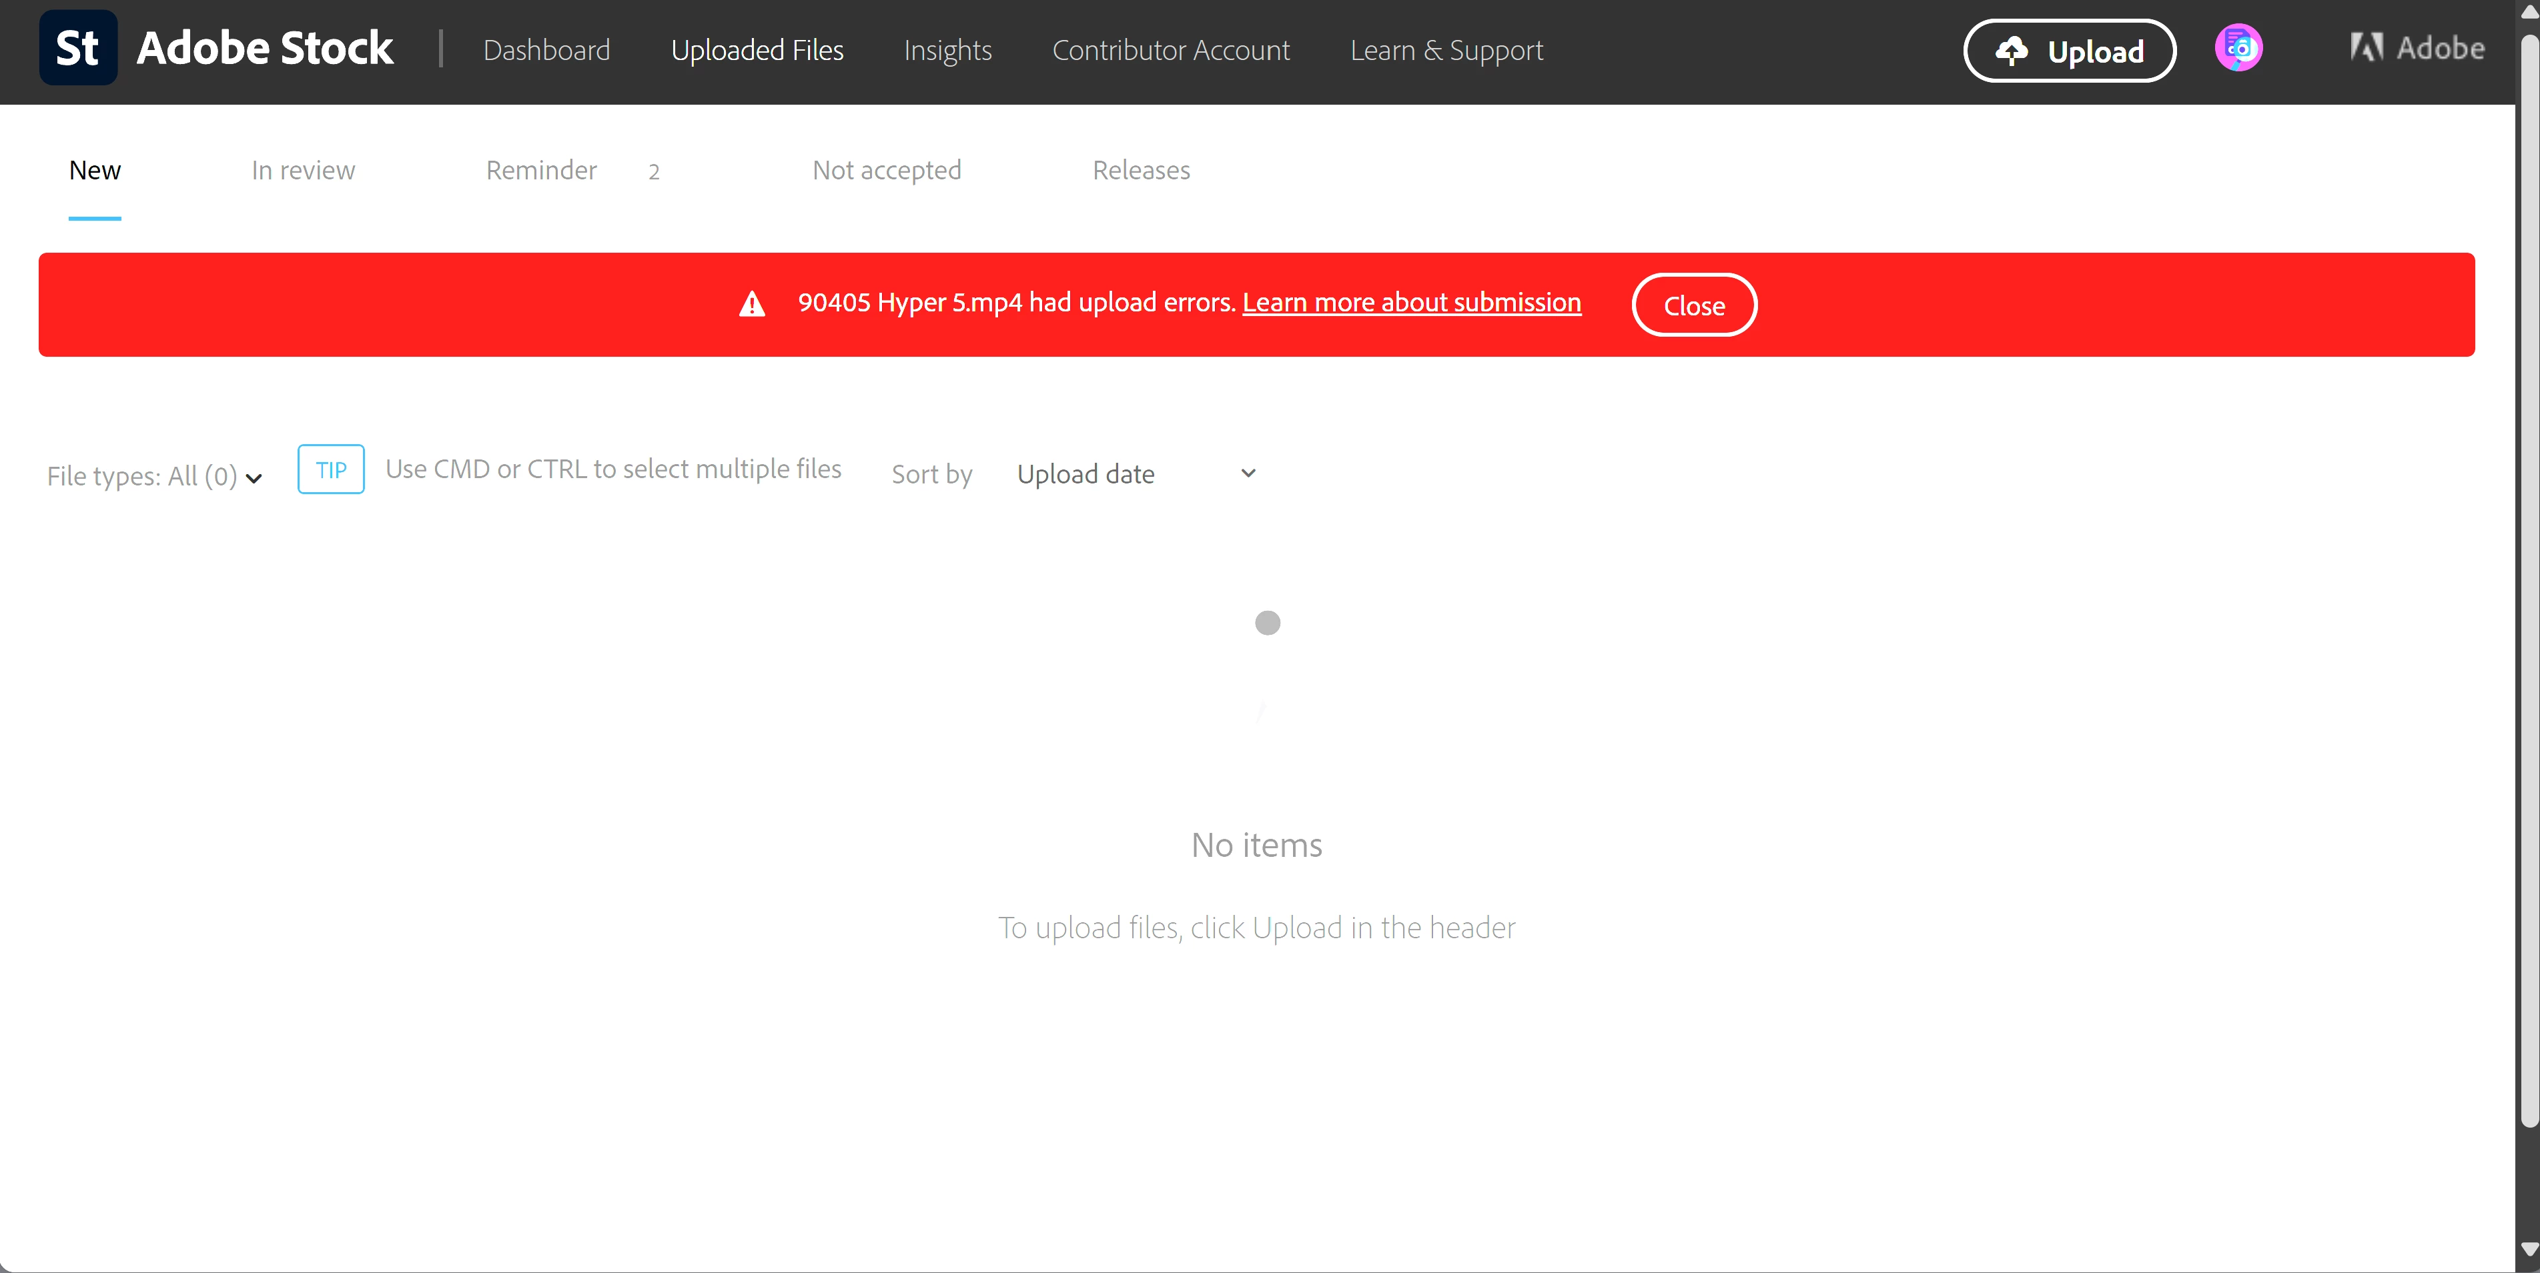Switch to the Reminder tab
The height and width of the screenshot is (1273, 2540).
(x=541, y=171)
